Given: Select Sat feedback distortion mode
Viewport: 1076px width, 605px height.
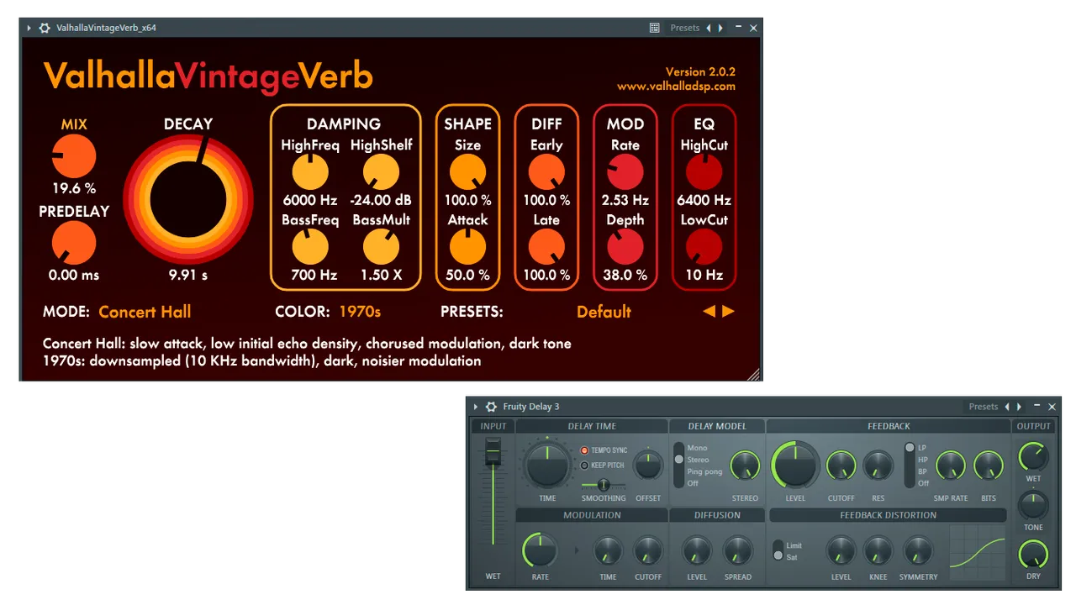Looking at the screenshot, I should [x=791, y=557].
